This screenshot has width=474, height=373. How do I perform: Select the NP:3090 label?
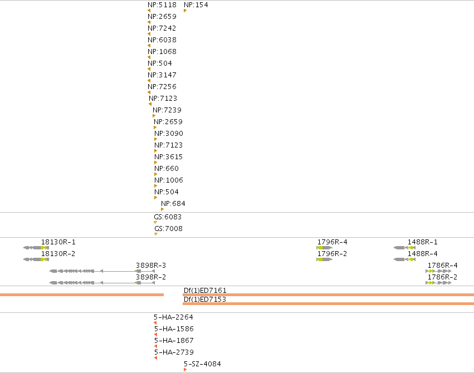[169, 134]
